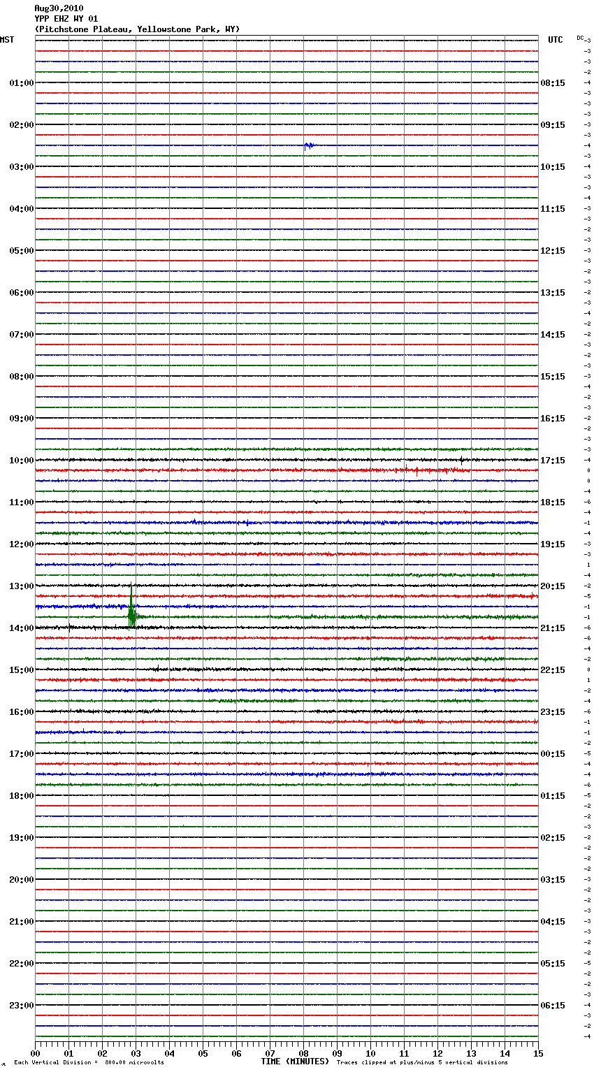Viewport: 594px width, 1072px height.
Task: Select the 22:00 MST time label
Action: coord(22,964)
